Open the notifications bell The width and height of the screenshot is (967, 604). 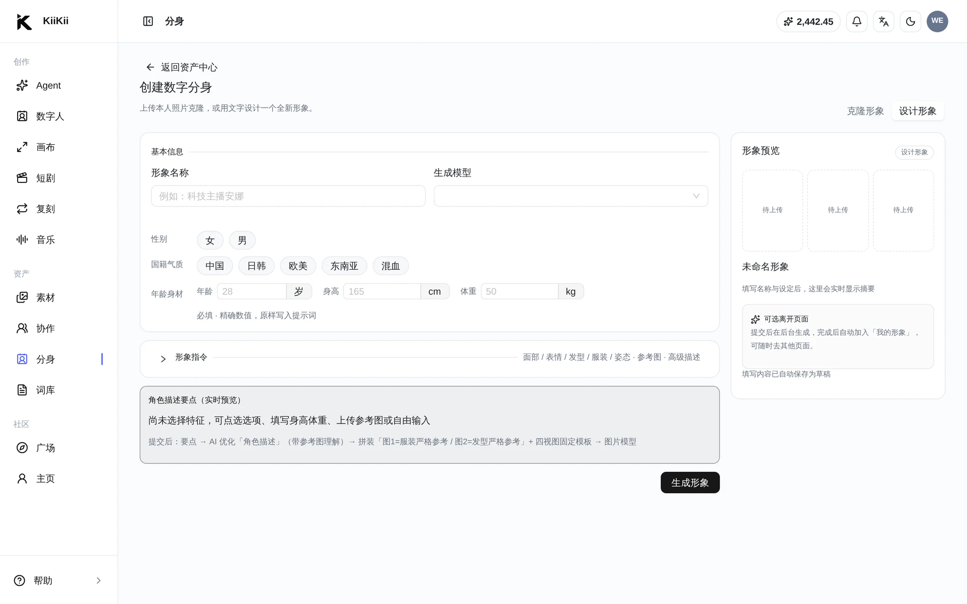click(x=857, y=21)
